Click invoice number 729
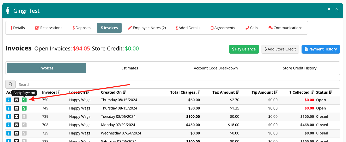The height and width of the screenshot is (142, 346). [x=45, y=133]
